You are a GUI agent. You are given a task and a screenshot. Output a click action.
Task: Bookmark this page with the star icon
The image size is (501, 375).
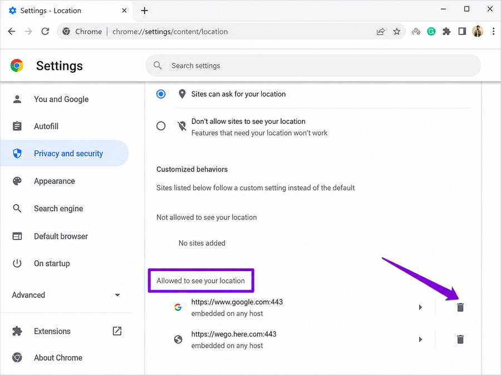(397, 32)
